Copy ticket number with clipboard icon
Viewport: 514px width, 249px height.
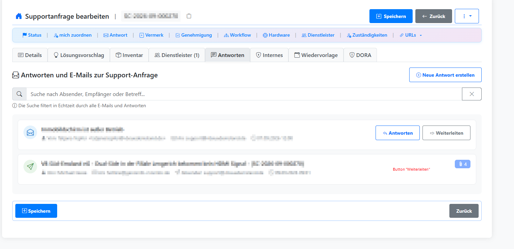(189, 16)
